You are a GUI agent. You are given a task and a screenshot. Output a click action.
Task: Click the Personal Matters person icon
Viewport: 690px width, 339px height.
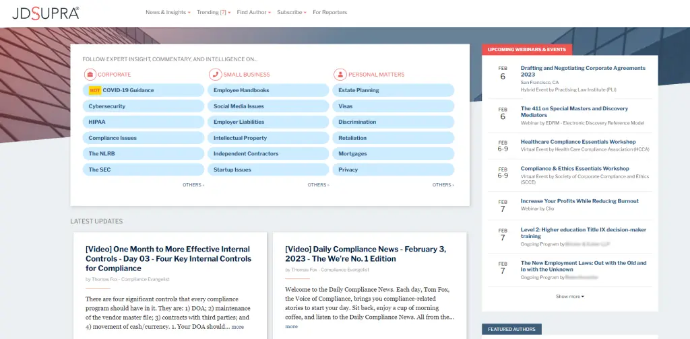coord(340,74)
